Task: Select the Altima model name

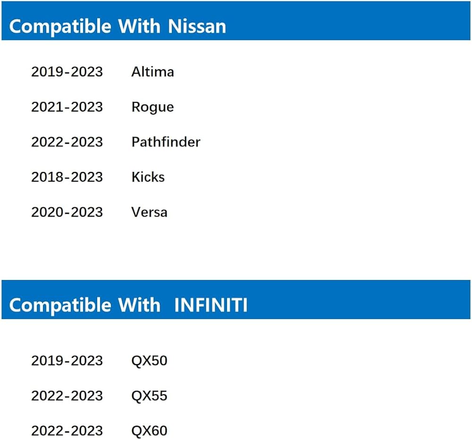Action: tap(152, 72)
